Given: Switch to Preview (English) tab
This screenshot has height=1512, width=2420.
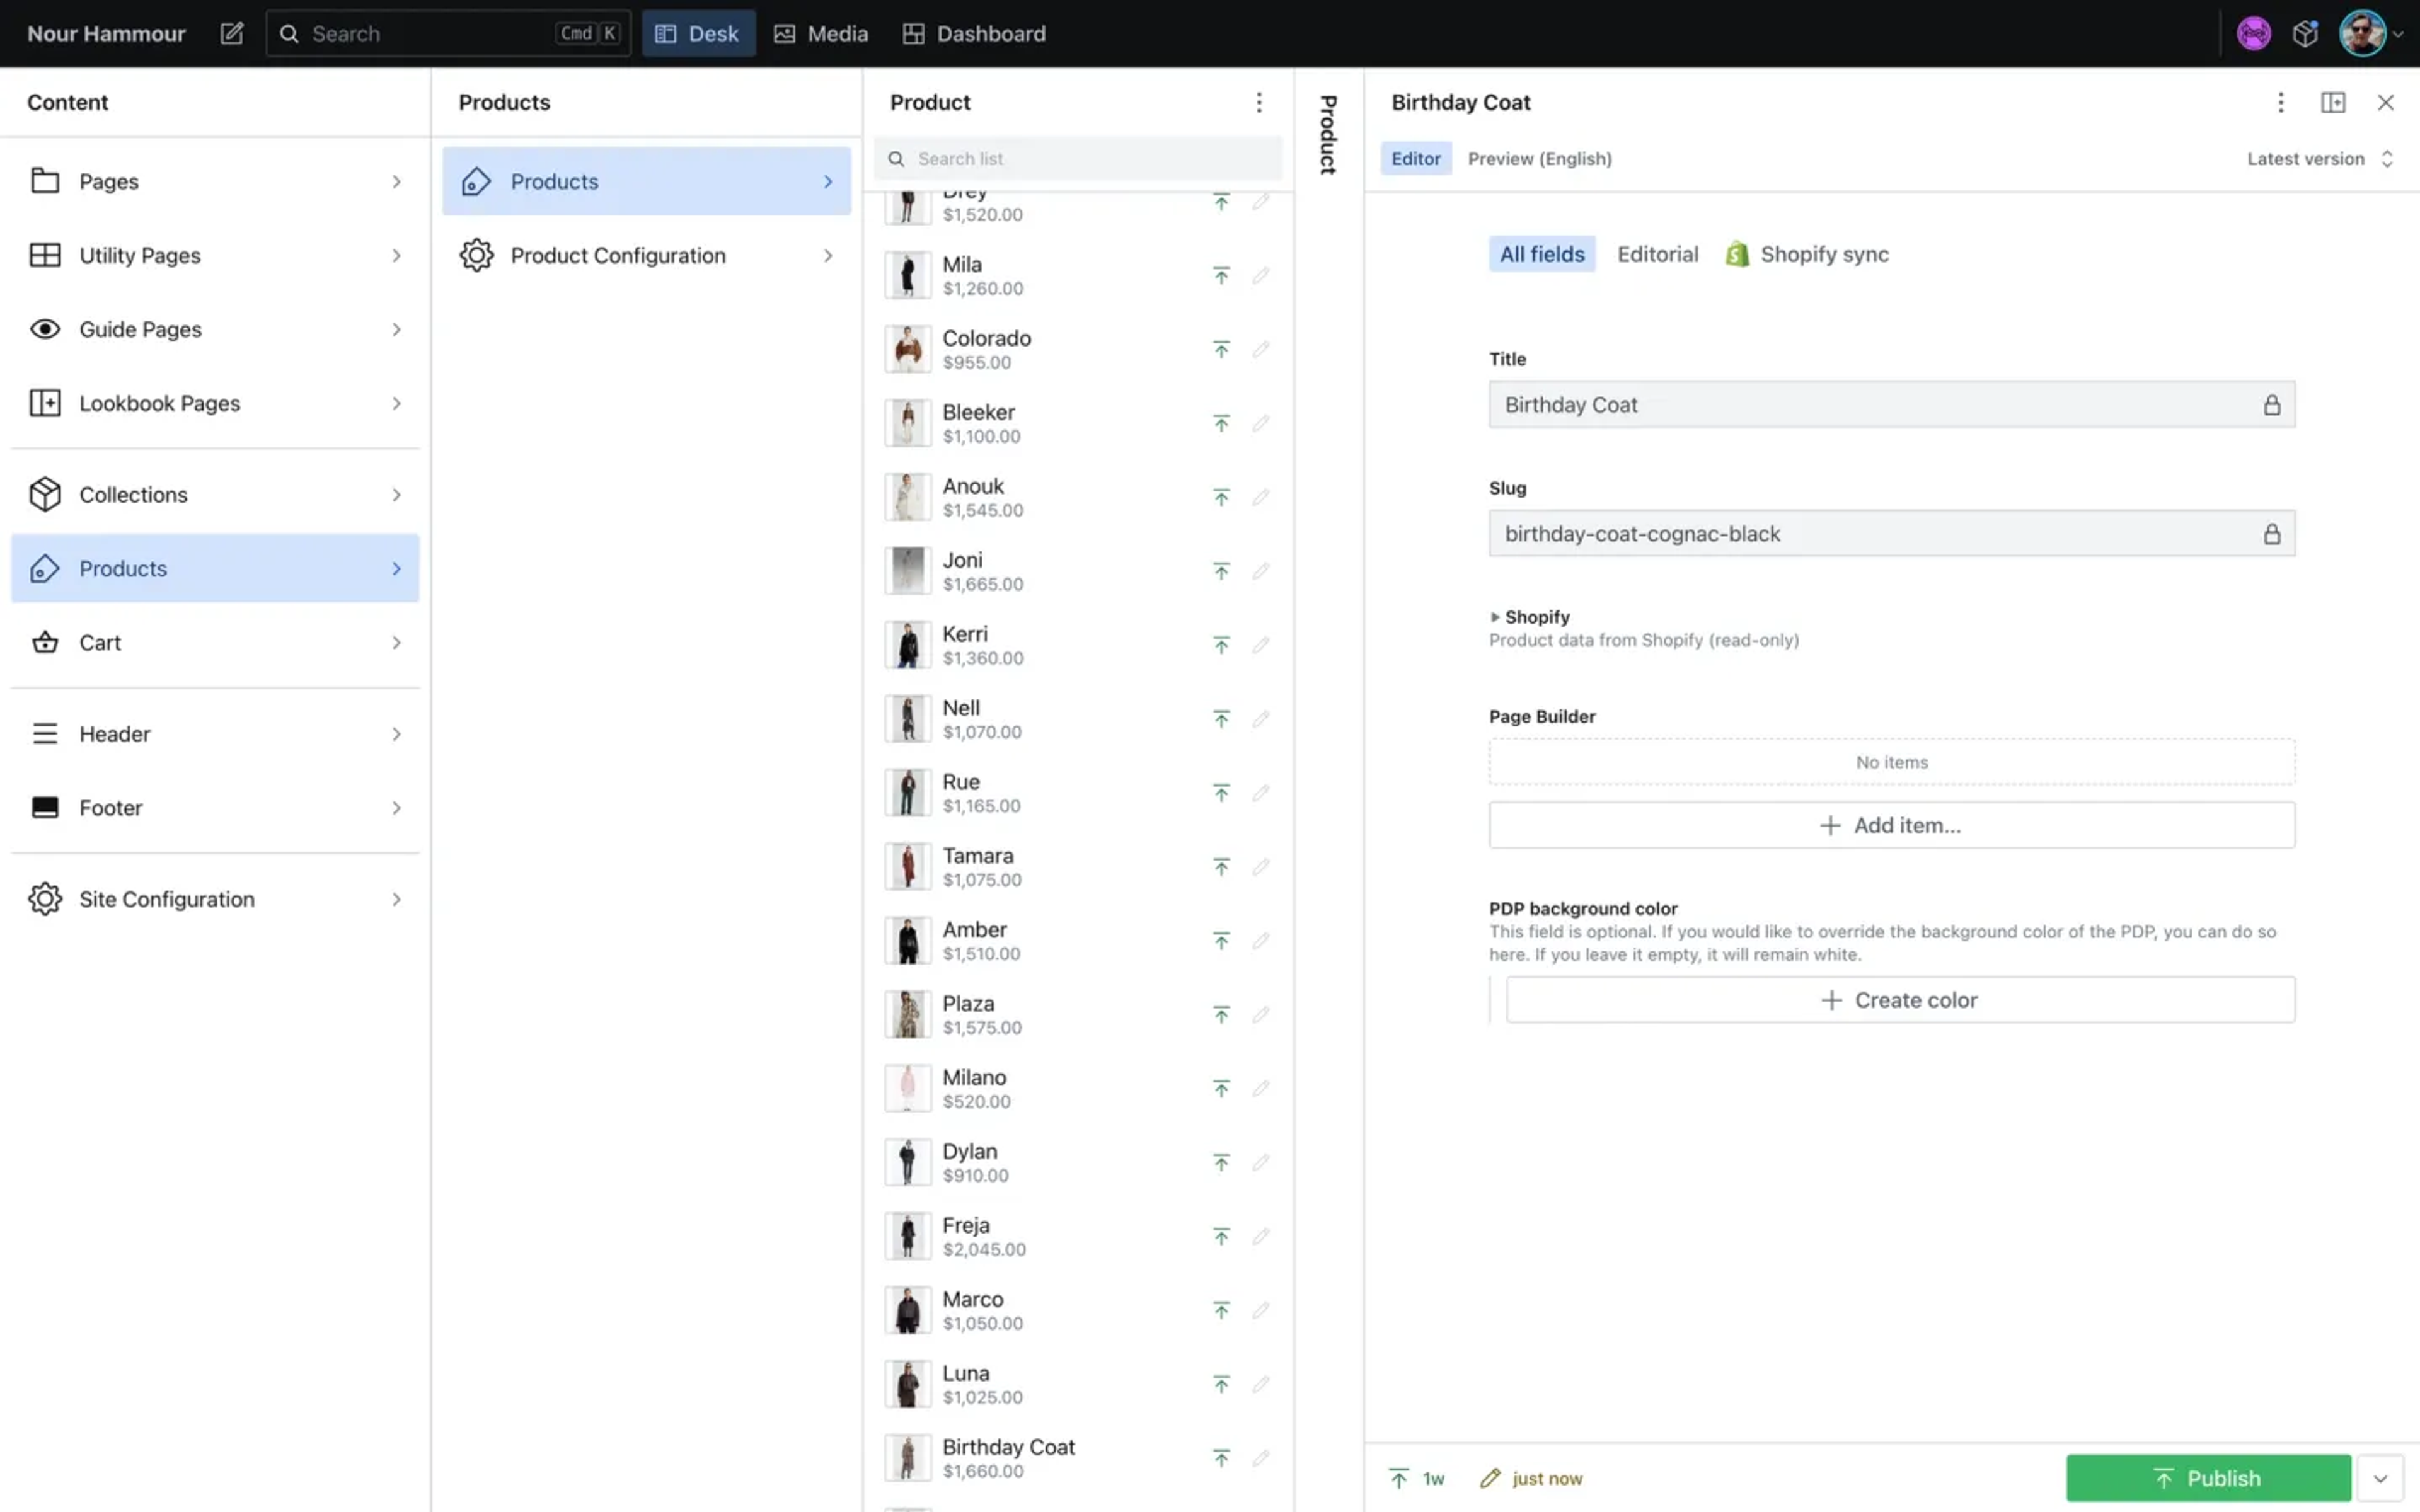Looking at the screenshot, I should click(x=1539, y=159).
